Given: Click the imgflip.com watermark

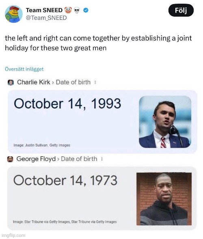Looking at the screenshot, I should (13, 235).
